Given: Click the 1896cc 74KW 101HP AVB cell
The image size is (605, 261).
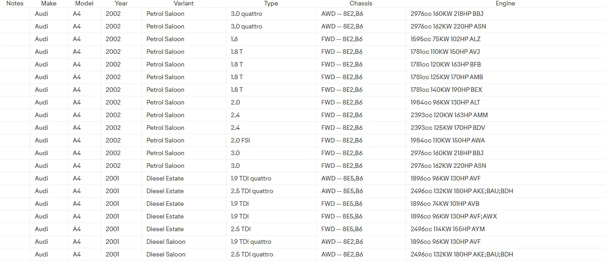Looking at the screenshot, I should coord(445,204).
